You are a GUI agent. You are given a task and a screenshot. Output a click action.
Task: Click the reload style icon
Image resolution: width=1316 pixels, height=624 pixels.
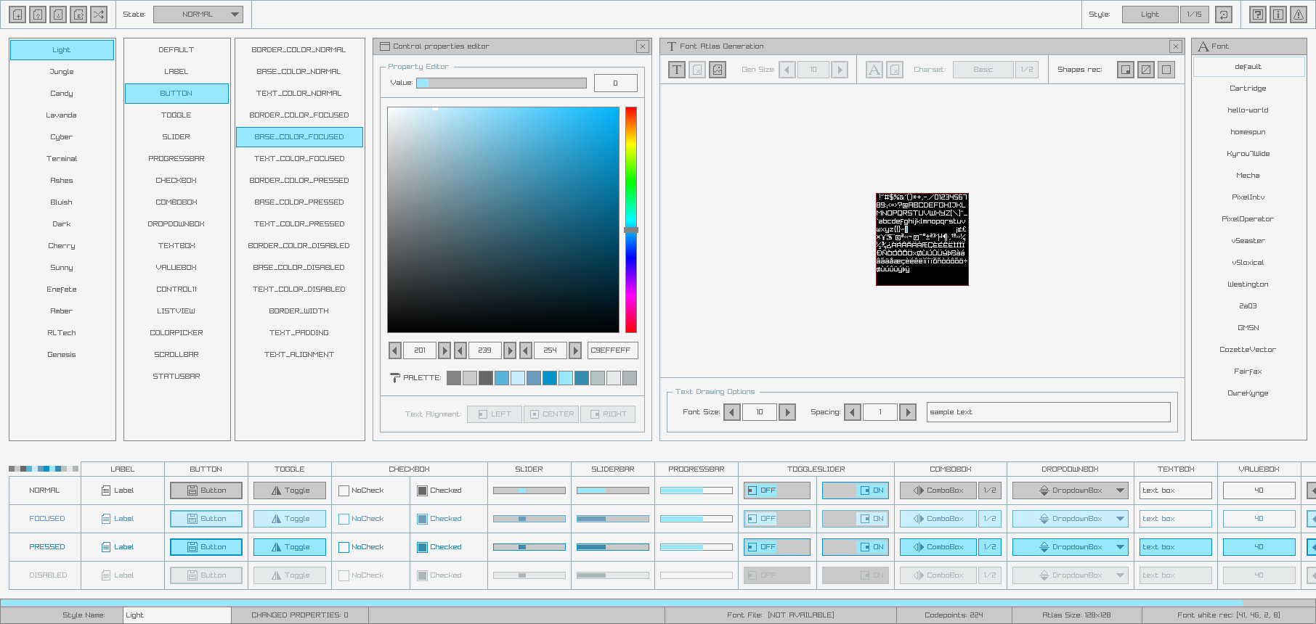1224,15
